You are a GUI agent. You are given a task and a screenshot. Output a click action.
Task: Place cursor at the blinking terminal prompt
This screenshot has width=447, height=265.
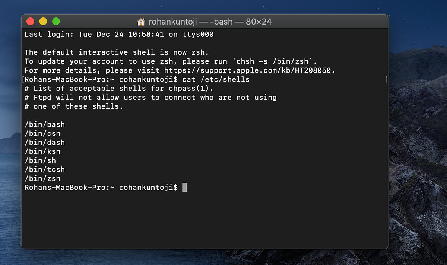tap(184, 188)
